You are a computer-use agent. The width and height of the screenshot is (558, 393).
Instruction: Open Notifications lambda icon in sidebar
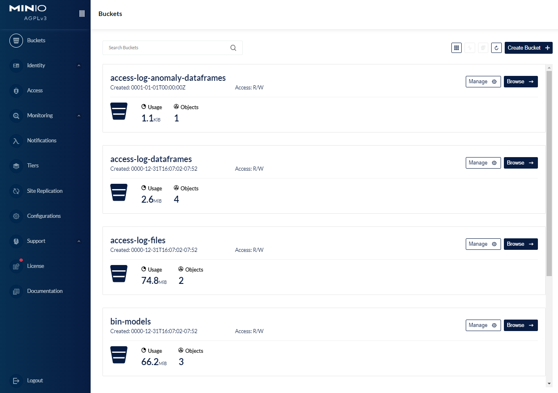(x=16, y=141)
